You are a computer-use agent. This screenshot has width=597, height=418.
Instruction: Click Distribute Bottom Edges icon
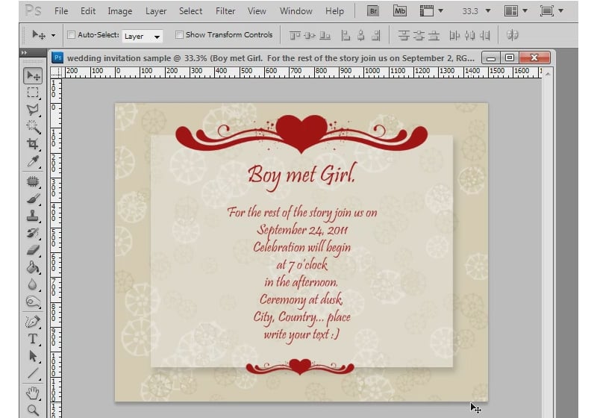click(434, 35)
